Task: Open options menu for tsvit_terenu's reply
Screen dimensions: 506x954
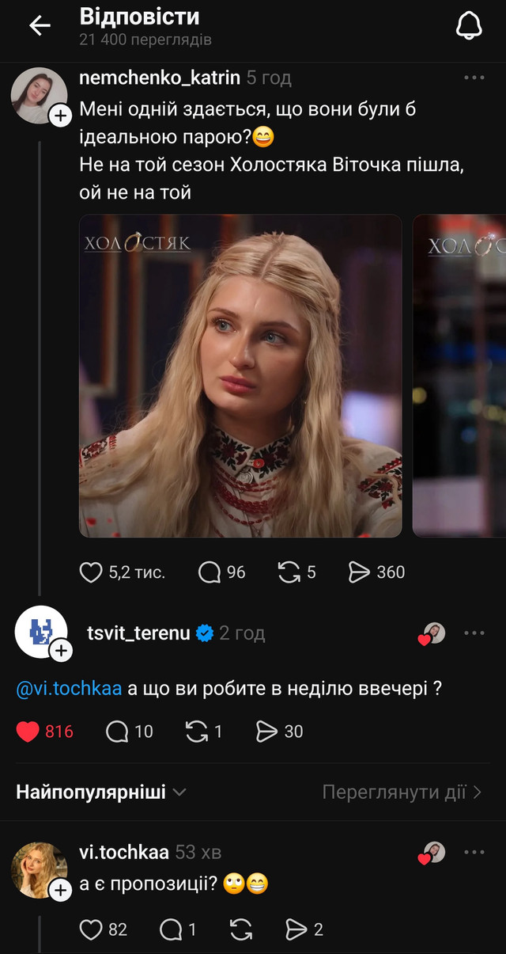Action: point(474,631)
